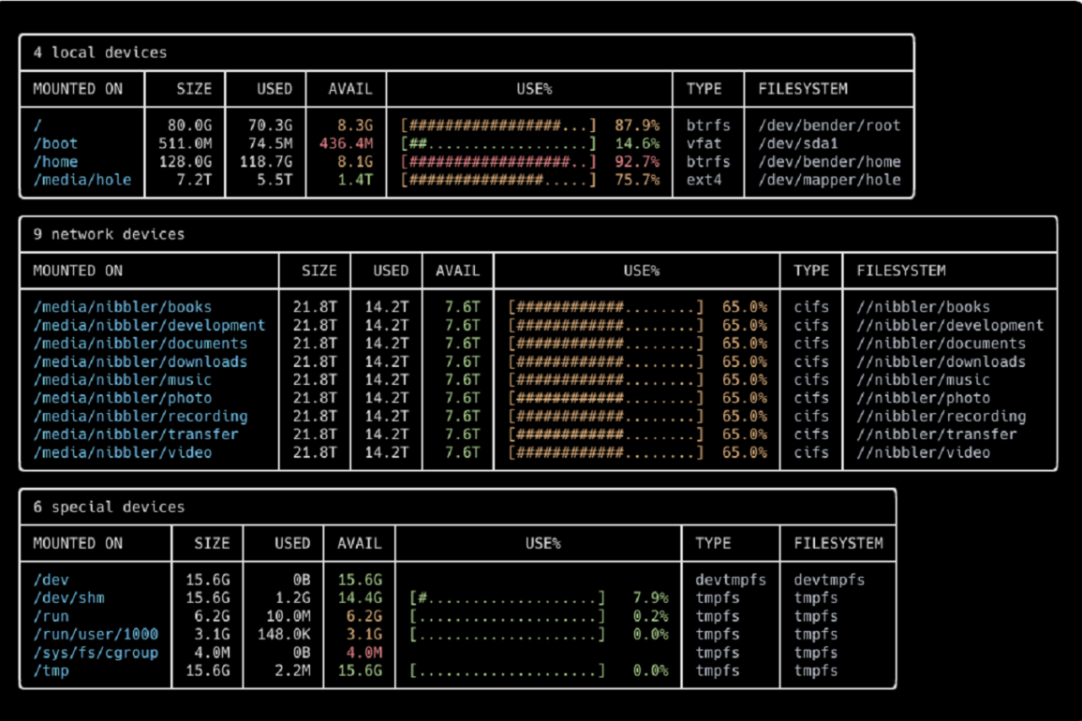Select the /media/hole mount point
Viewport: 1082px width, 721px height.
click(x=82, y=180)
